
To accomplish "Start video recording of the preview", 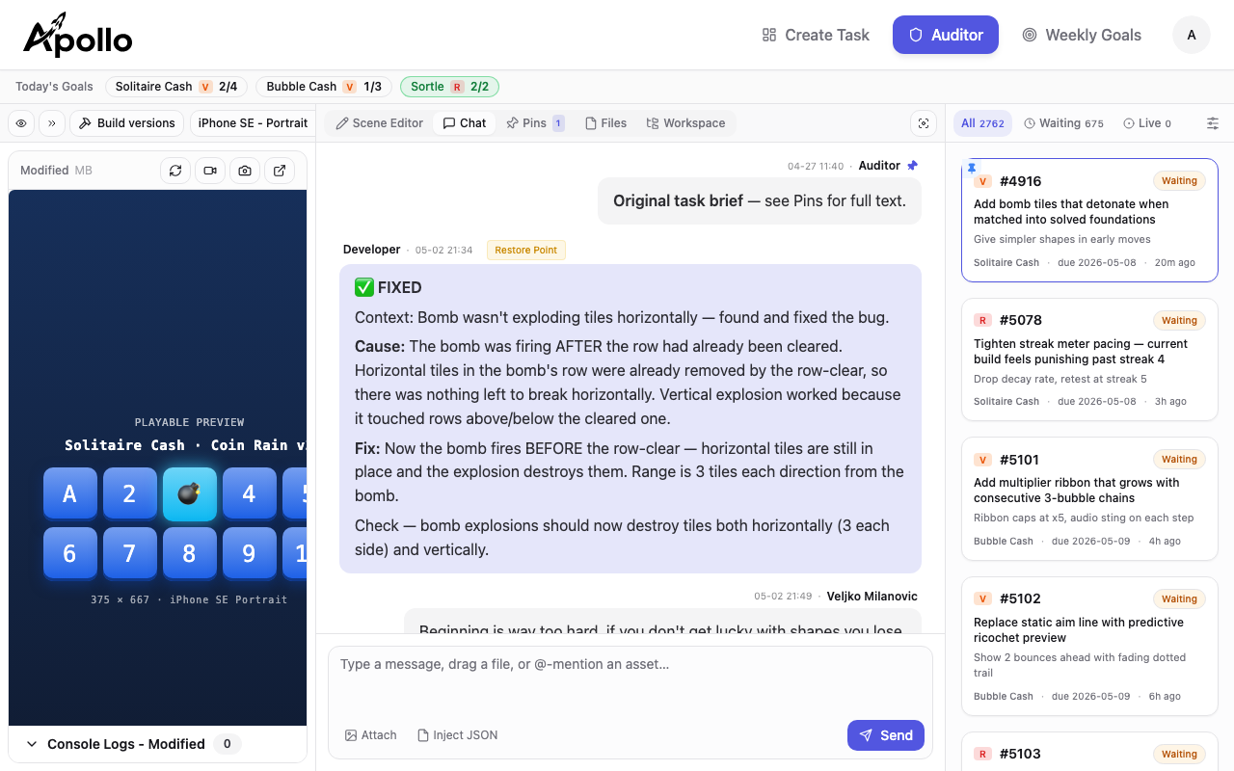I will (210, 171).
